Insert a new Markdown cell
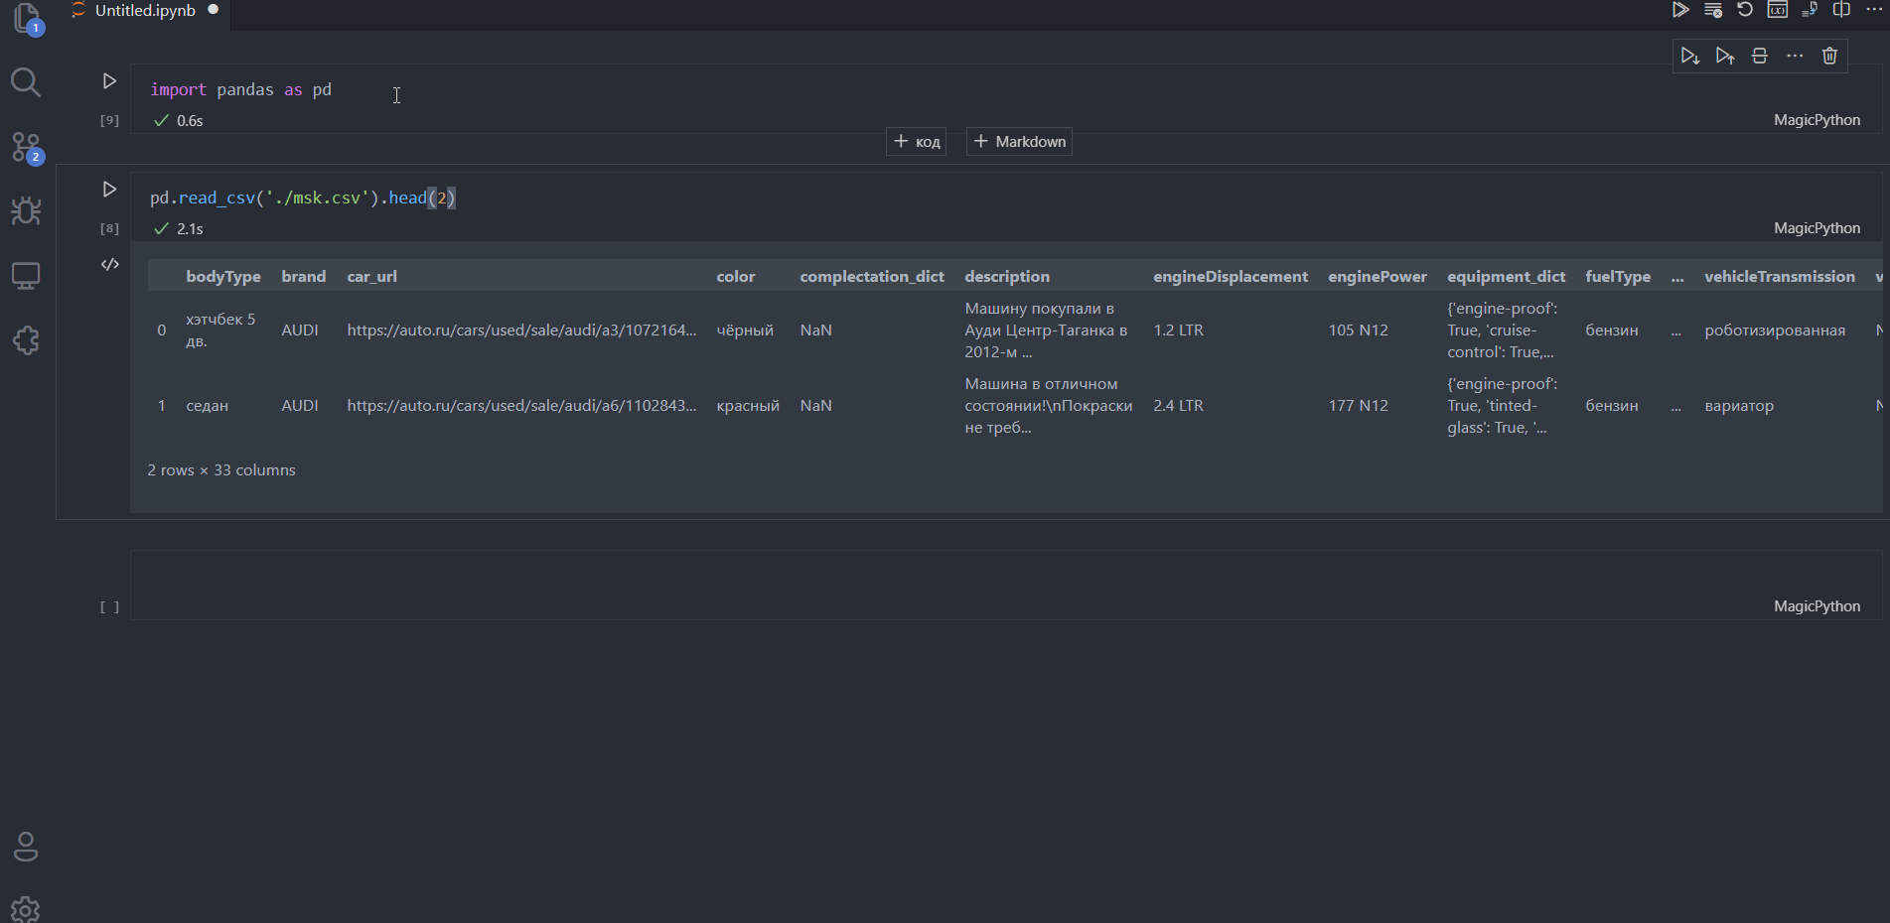 (1019, 142)
